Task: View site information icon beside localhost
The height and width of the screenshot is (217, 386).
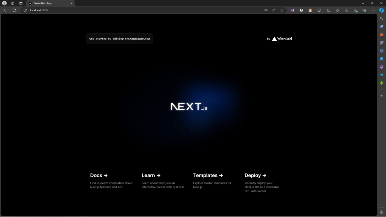Action: [25, 10]
